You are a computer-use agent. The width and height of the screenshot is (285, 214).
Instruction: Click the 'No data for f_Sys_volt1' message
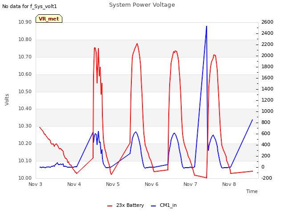point(29,6)
